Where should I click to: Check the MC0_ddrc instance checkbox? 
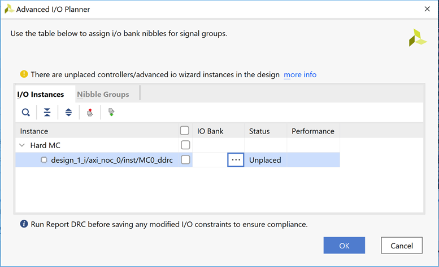(x=185, y=160)
